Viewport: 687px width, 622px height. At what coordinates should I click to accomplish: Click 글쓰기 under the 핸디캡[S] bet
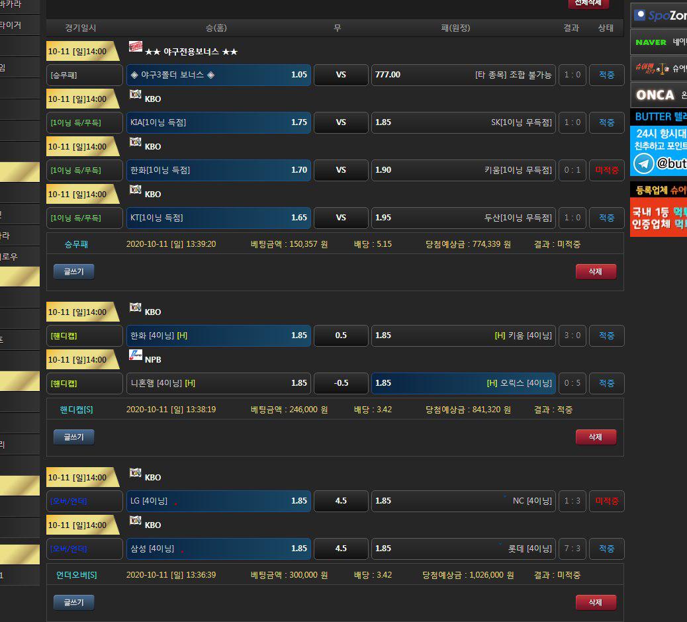pyautogui.click(x=73, y=437)
